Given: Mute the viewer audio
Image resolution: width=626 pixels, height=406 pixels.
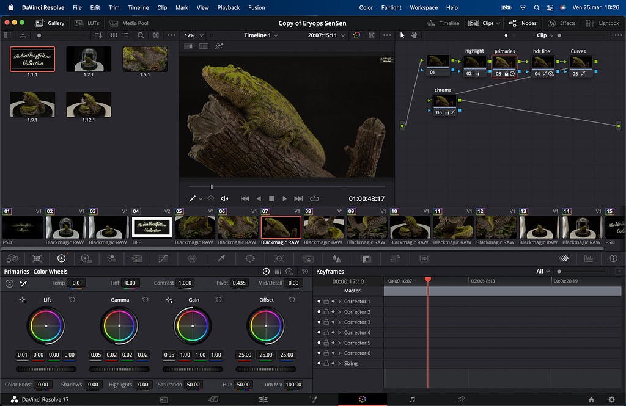Looking at the screenshot, I should coord(224,198).
